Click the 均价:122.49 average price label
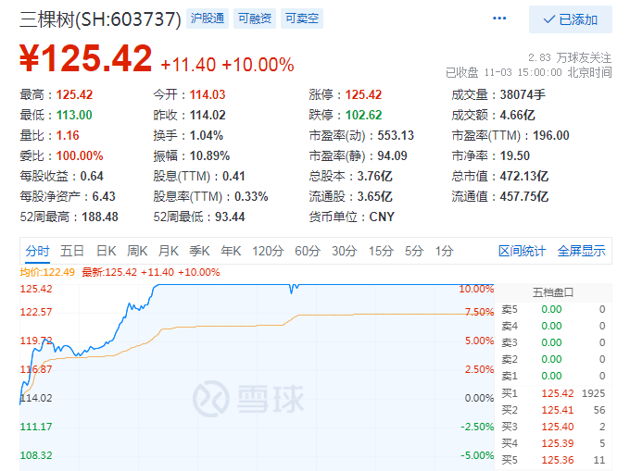The width and height of the screenshot is (630, 471). pos(47,272)
